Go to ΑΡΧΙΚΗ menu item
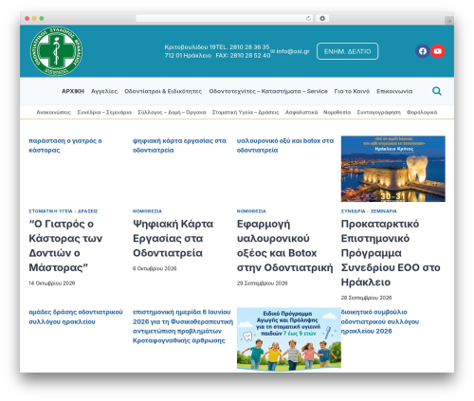Screen dimensions: 474x401 (73, 91)
